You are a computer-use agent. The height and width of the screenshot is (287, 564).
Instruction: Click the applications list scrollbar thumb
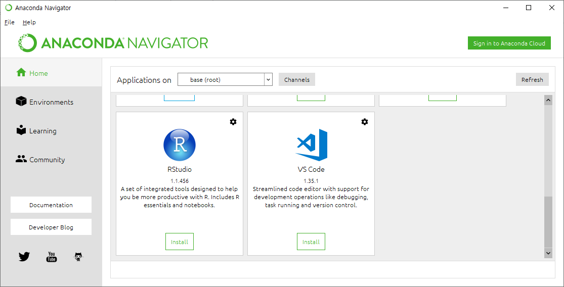(548, 222)
